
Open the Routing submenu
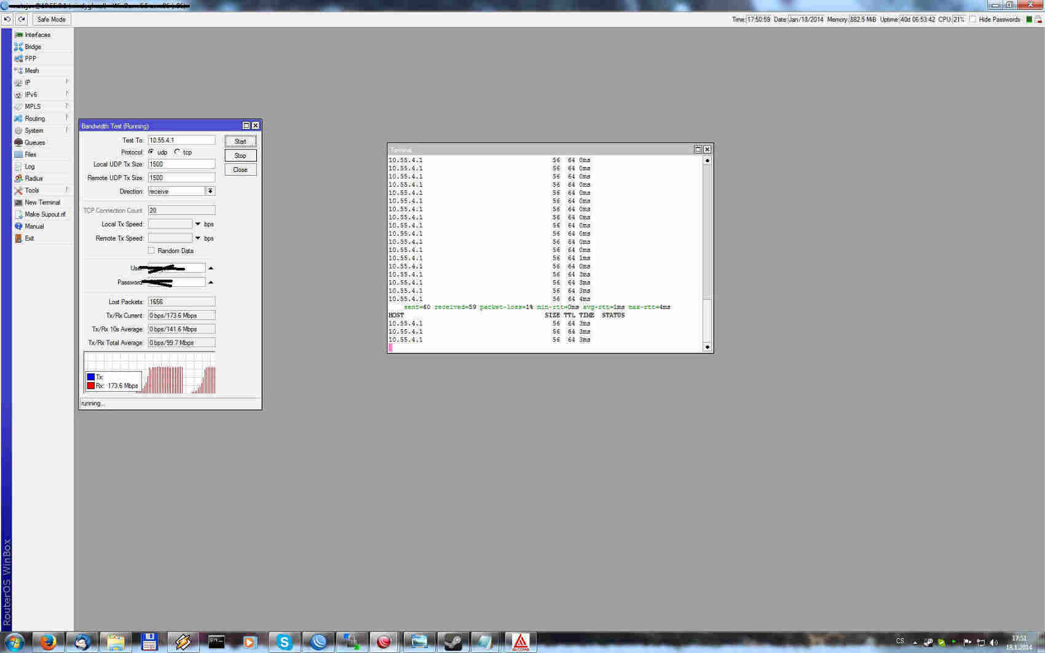[x=34, y=119]
